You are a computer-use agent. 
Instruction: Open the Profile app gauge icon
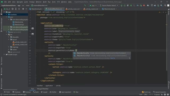point(138,5)
